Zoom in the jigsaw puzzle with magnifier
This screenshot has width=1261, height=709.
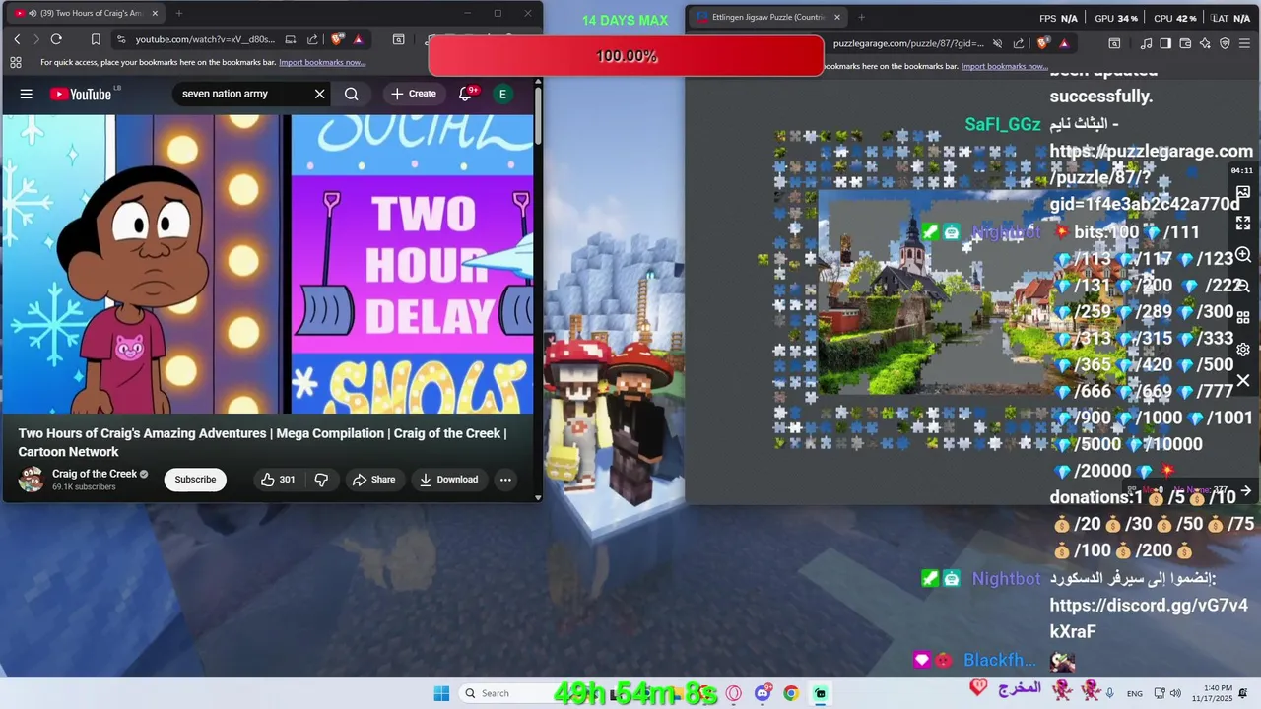[x=1243, y=255]
